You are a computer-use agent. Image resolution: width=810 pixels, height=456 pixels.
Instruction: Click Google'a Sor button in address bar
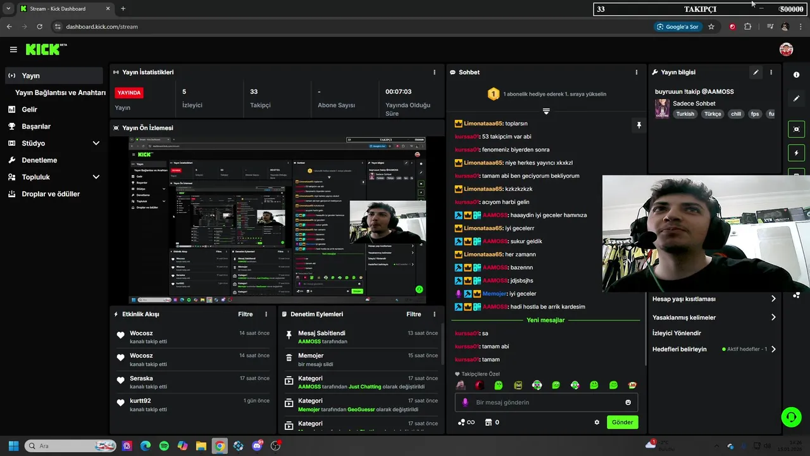coord(678,27)
